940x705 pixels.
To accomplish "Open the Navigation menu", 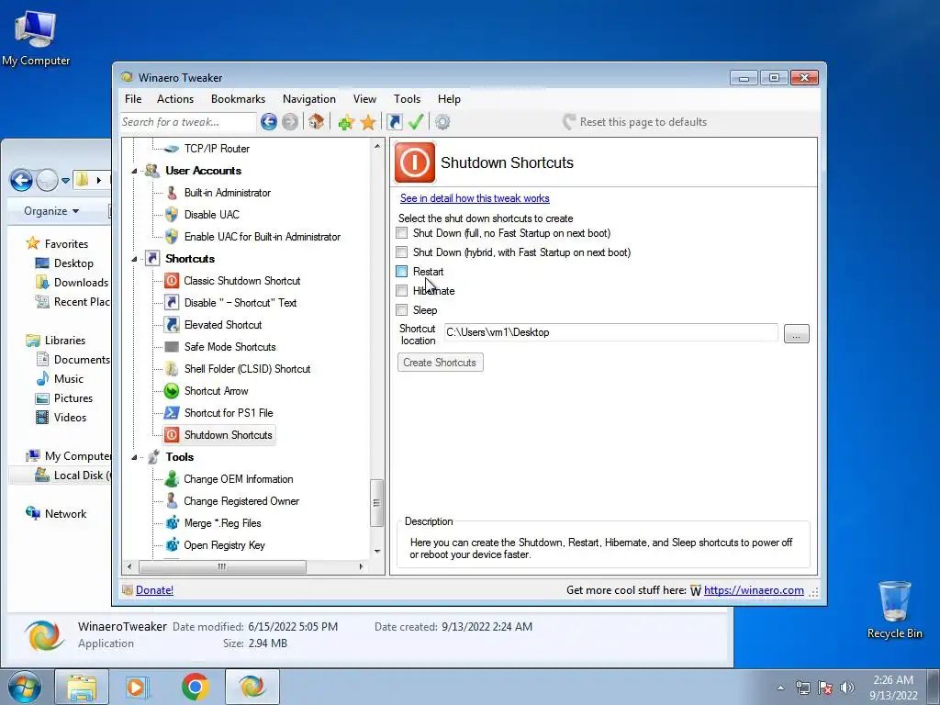I will click(x=309, y=99).
